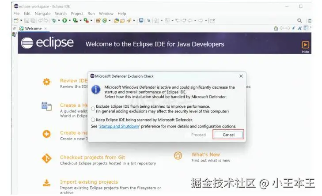
Task: Click the Review IDE heading link
Action: pos(74,81)
